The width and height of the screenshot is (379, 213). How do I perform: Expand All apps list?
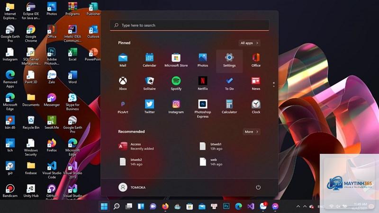point(249,43)
